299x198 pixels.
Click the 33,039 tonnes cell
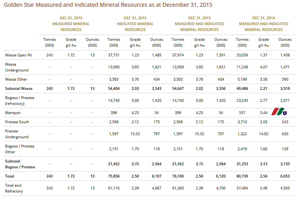click(242, 55)
